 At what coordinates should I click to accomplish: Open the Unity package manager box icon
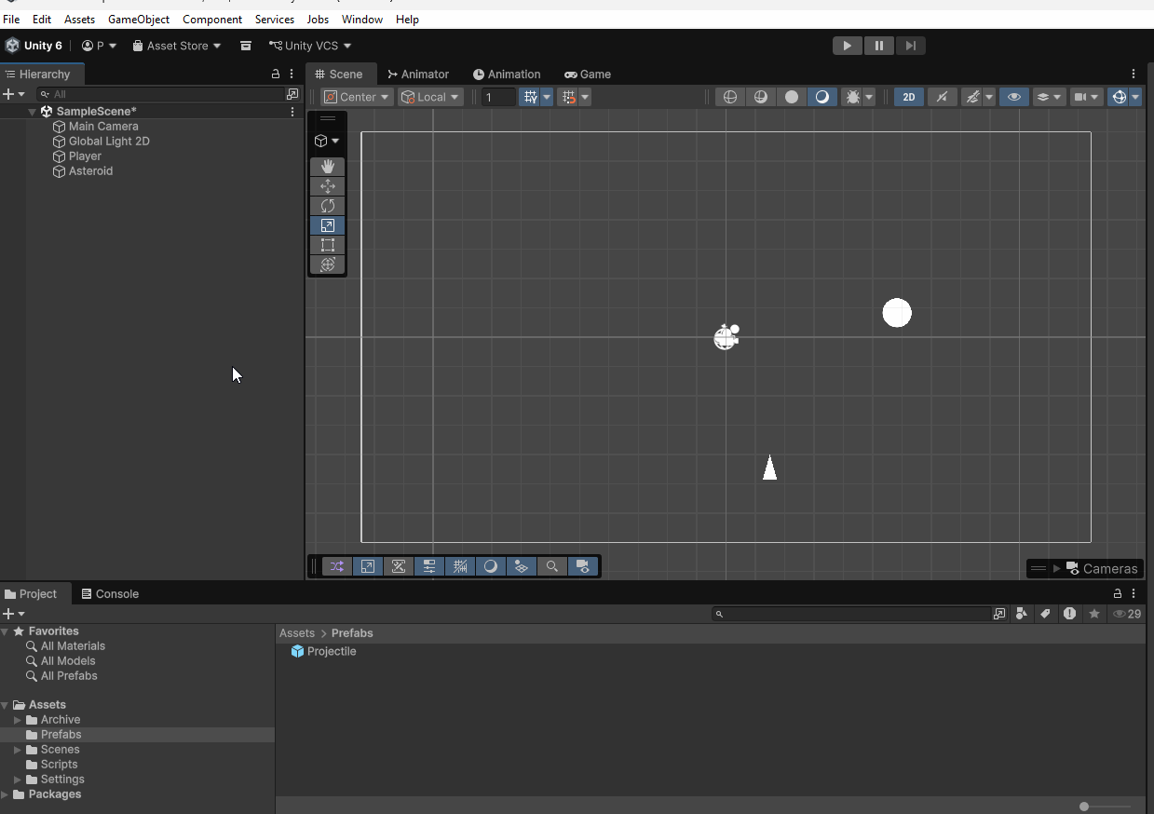pyautogui.click(x=246, y=46)
